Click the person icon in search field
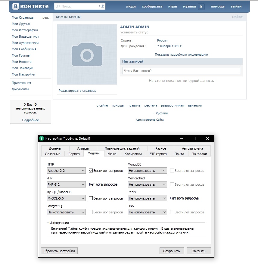The image size is (258, 279). point(103,6)
